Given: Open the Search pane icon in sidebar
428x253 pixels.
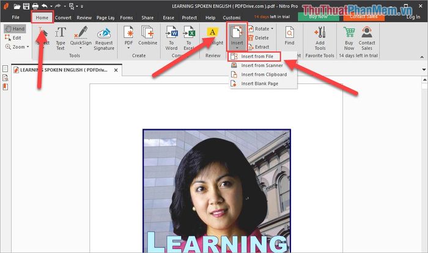Looking at the screenshot, I should [5, 78].
